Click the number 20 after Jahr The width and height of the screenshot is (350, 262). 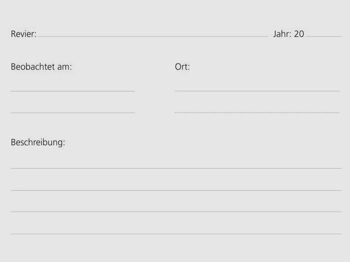pos(299,34)
